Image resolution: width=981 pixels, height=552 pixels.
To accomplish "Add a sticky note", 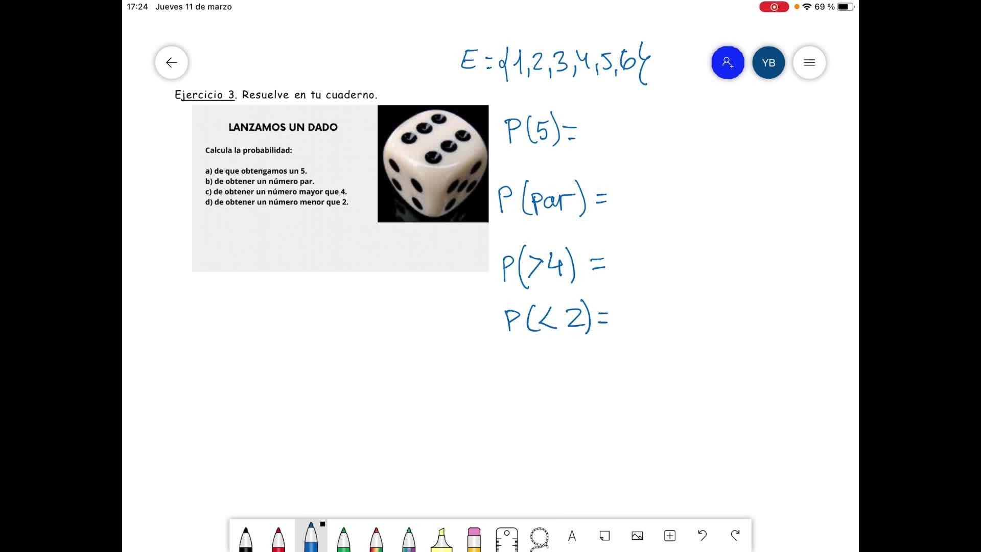I will point(604,536).
